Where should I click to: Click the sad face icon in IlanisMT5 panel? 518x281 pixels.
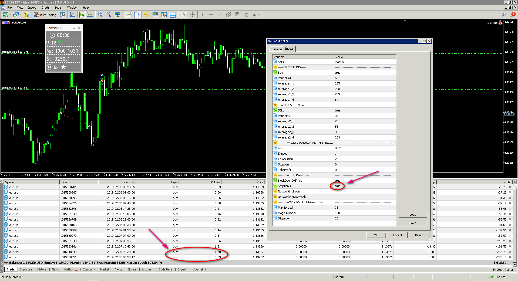pyautogui.click(x=49, y=67)
